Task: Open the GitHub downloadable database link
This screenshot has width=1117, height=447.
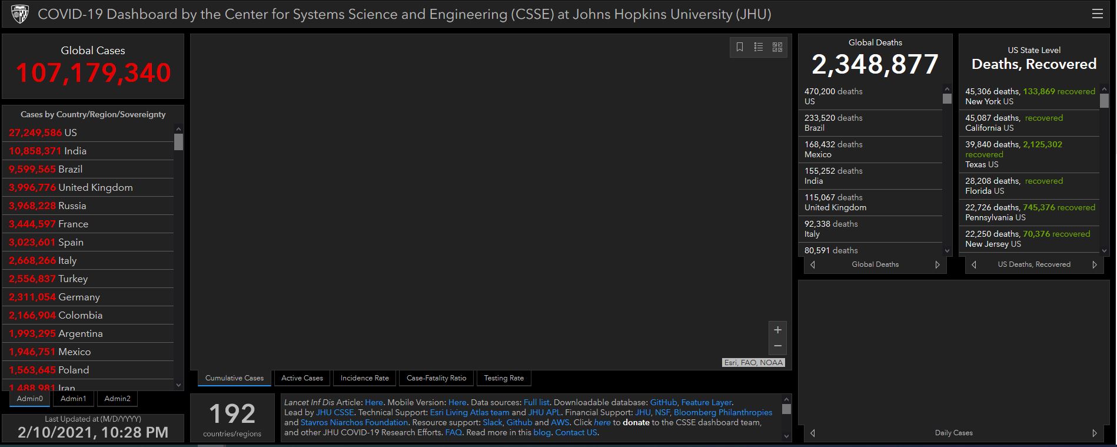Action: 663,402
